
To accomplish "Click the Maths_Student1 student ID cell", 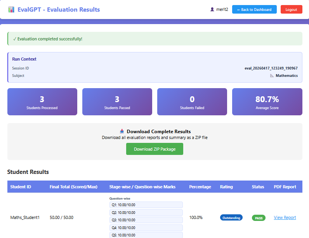I will click(x=25, y=217).
